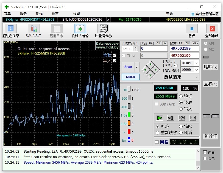This screenshot has width=223, height=173.
Task: Select the 验证 verify radio button
Action: pos(181,96)
